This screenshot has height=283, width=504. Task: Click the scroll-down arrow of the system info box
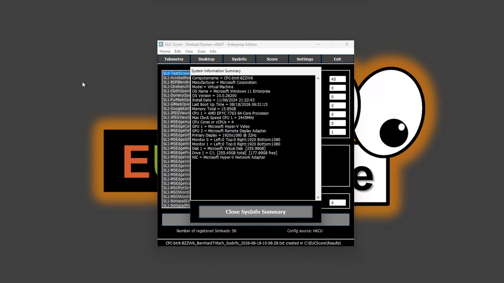point(318,198)
